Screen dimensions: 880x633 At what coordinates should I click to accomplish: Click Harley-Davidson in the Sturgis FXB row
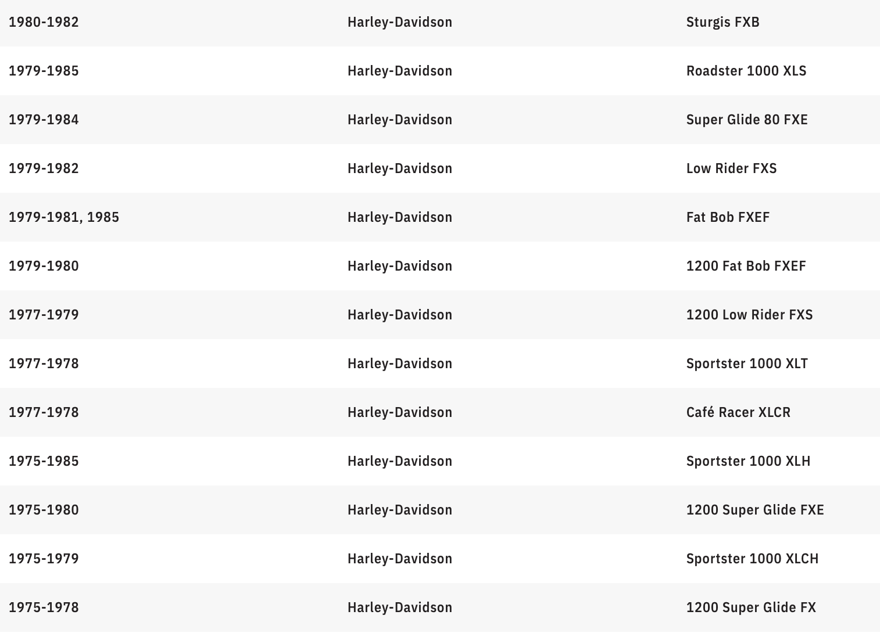tap(400, 22)
